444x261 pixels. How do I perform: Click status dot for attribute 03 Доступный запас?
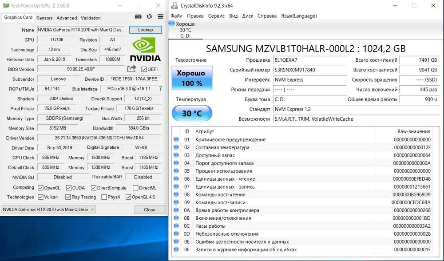click(x=176, y=155)
